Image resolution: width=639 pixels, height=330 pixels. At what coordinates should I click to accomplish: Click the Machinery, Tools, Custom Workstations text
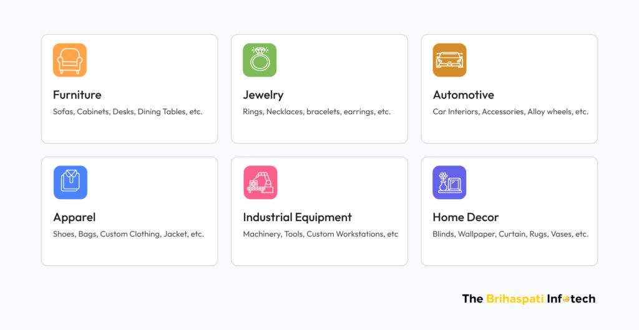321,234
